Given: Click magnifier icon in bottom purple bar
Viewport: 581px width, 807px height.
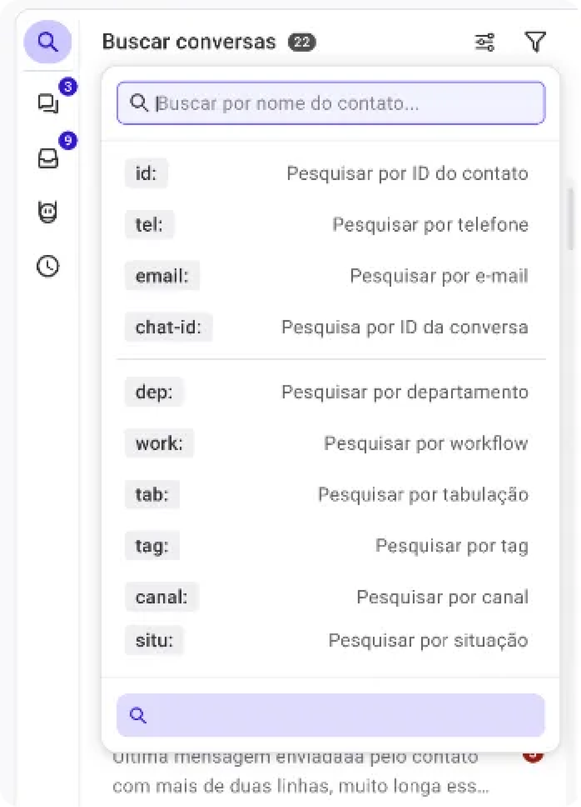Looking at the screenshot, I should pyautogui.click(x=138, y=715).
